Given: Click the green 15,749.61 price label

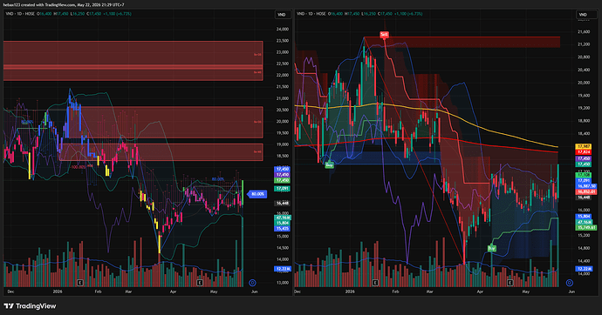Looking at the screenshot, I should (x=586, y=228).
